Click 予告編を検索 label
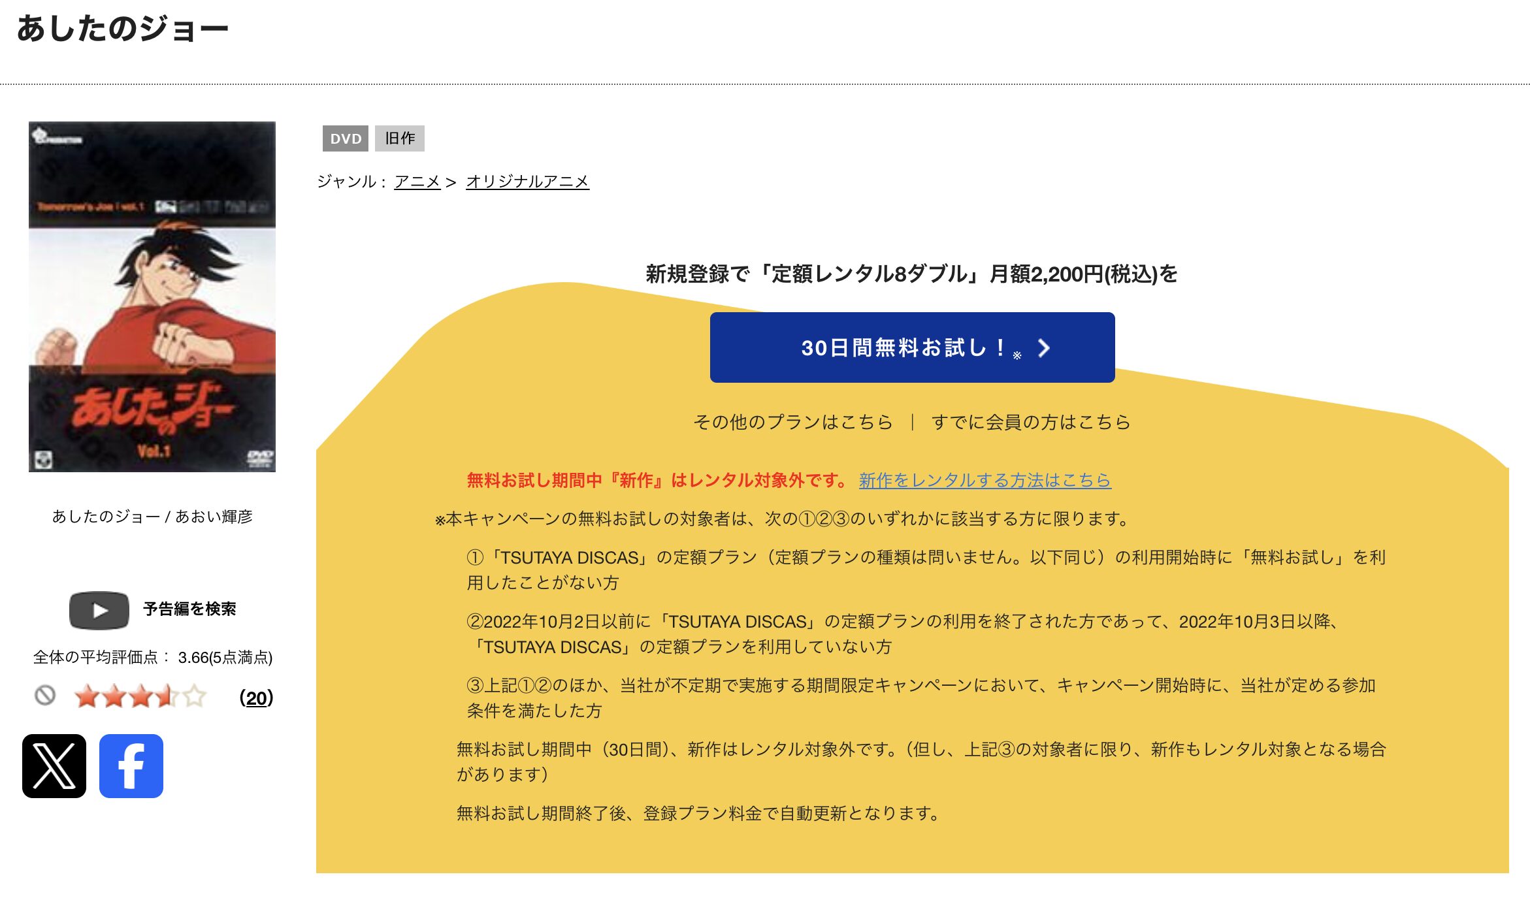Screen dimensions: 1530x900 189,609
